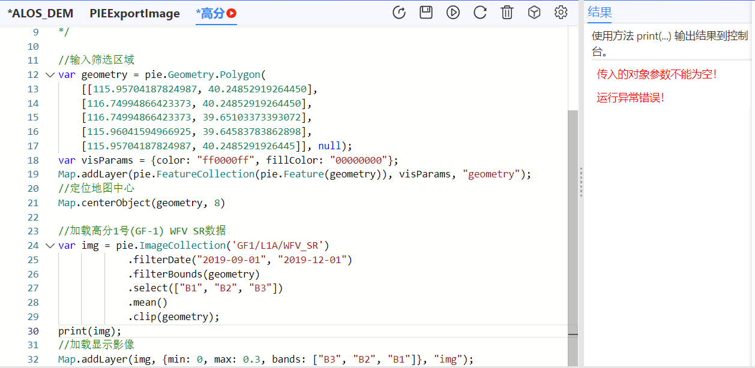Click the Run script play icon
This screenshot has width=755, height=368.
pos(453,12)
